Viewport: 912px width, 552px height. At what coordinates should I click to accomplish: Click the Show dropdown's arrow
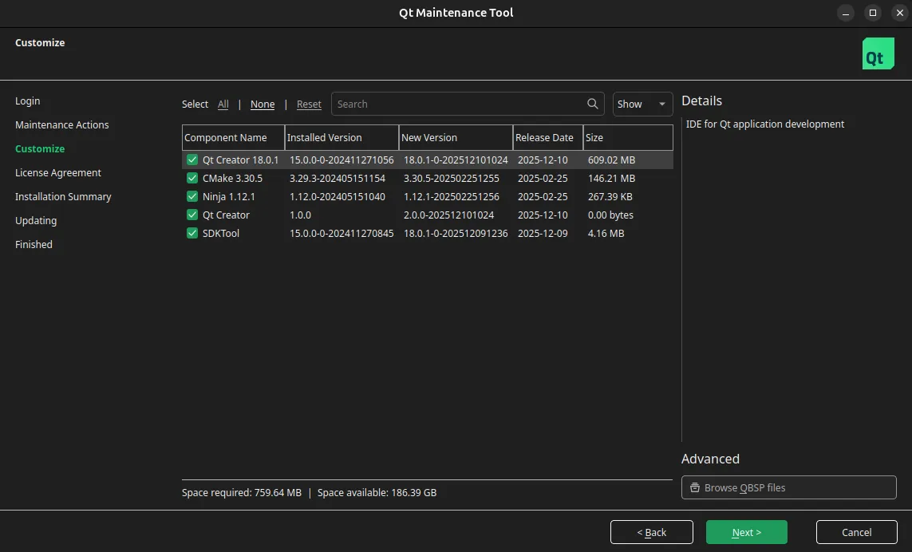661,104
